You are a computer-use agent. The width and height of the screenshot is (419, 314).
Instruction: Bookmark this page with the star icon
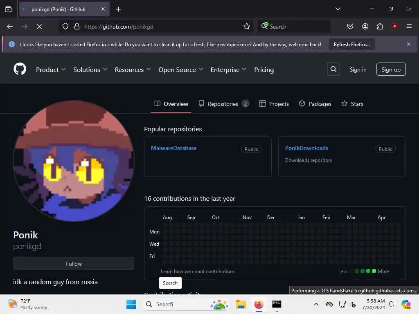[247, 27]
